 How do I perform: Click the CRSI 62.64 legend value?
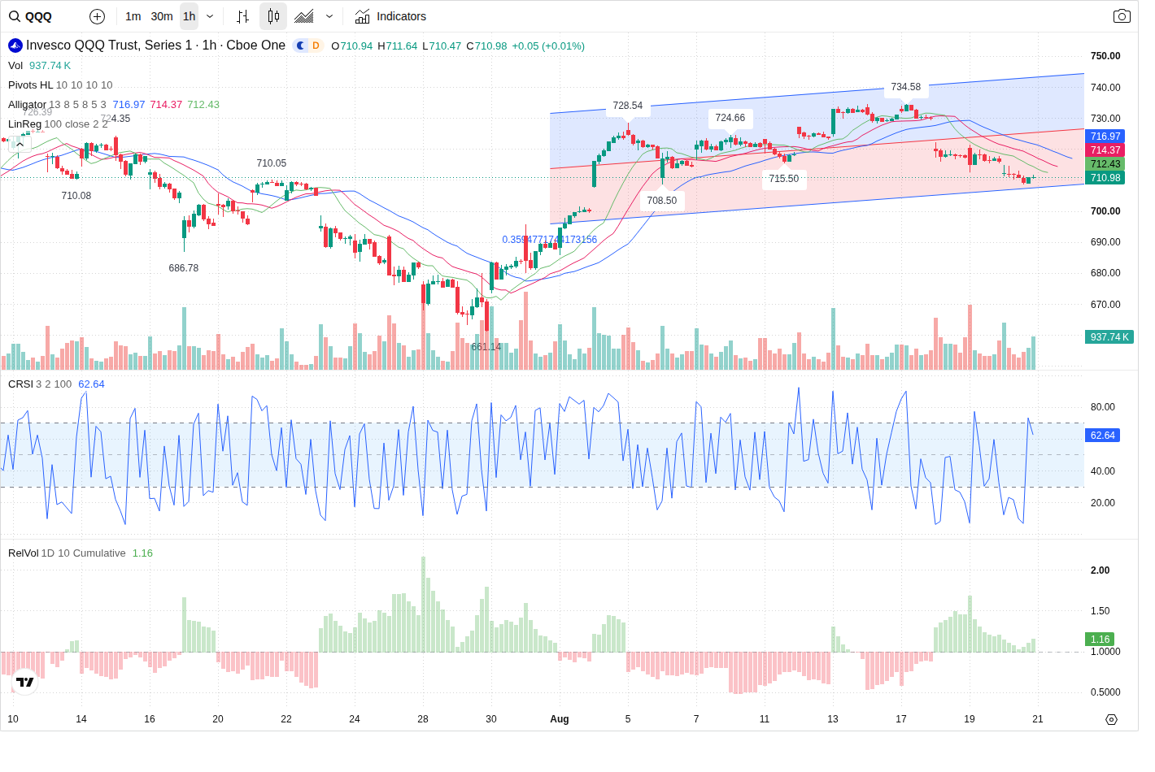pos(91,384)
